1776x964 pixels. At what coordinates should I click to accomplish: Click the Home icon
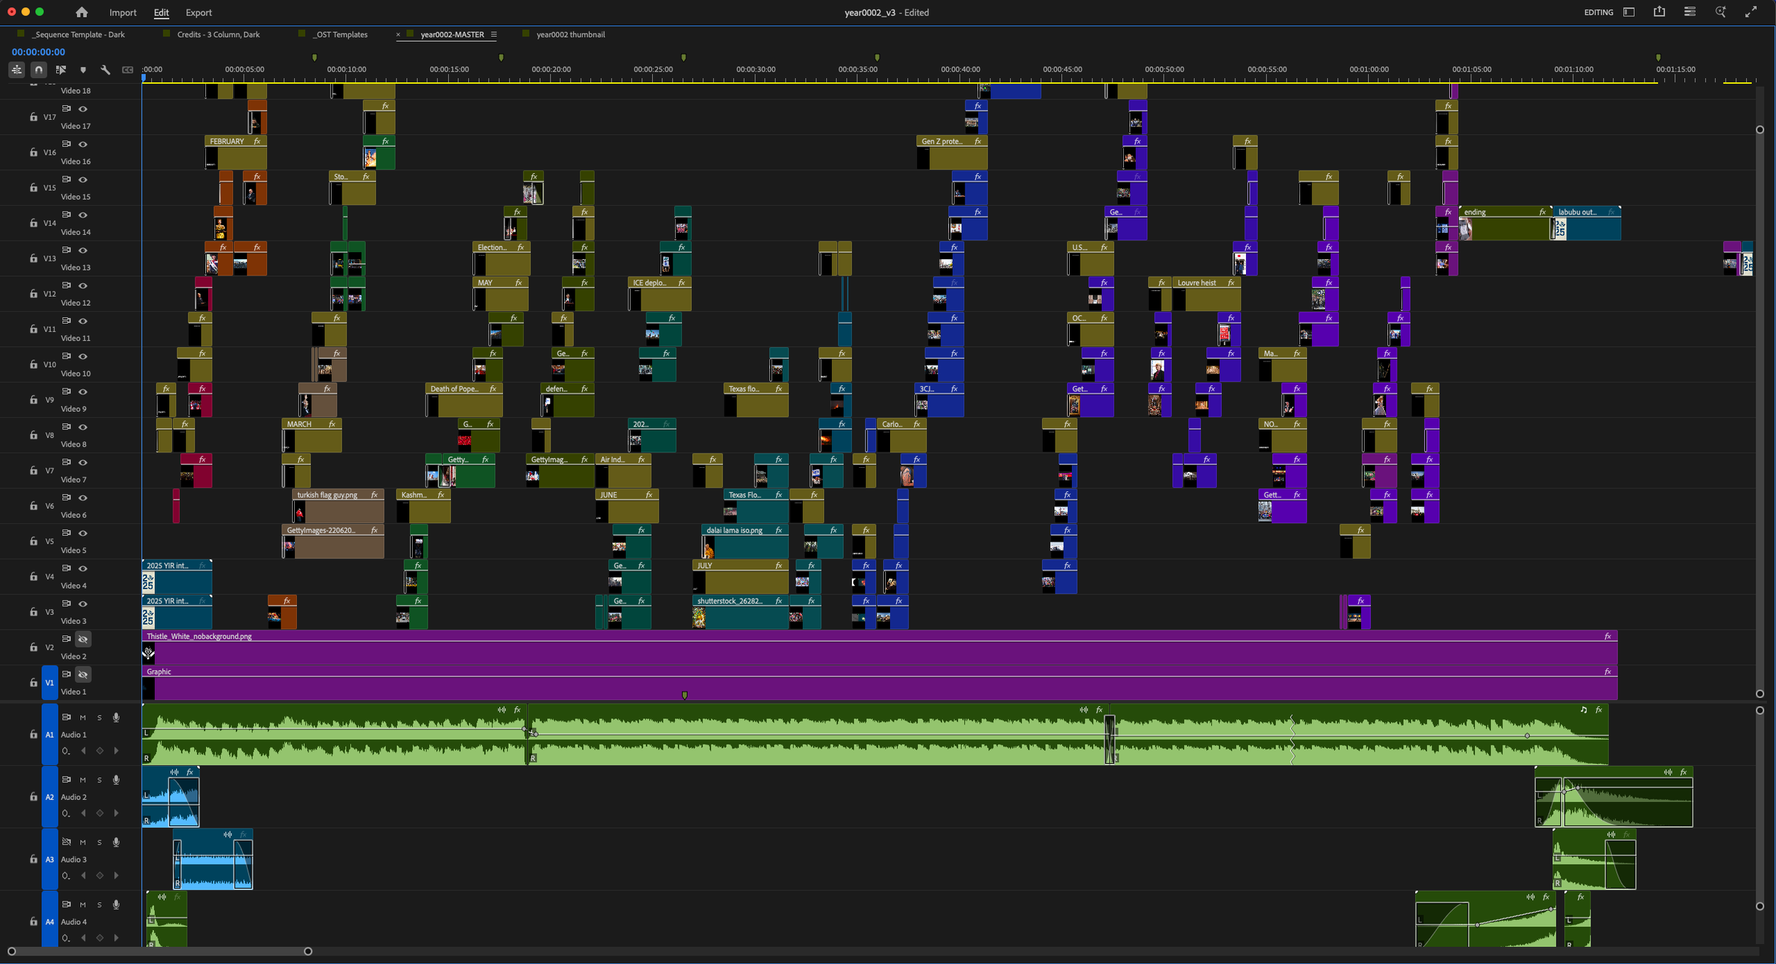(x=82, y=12)
